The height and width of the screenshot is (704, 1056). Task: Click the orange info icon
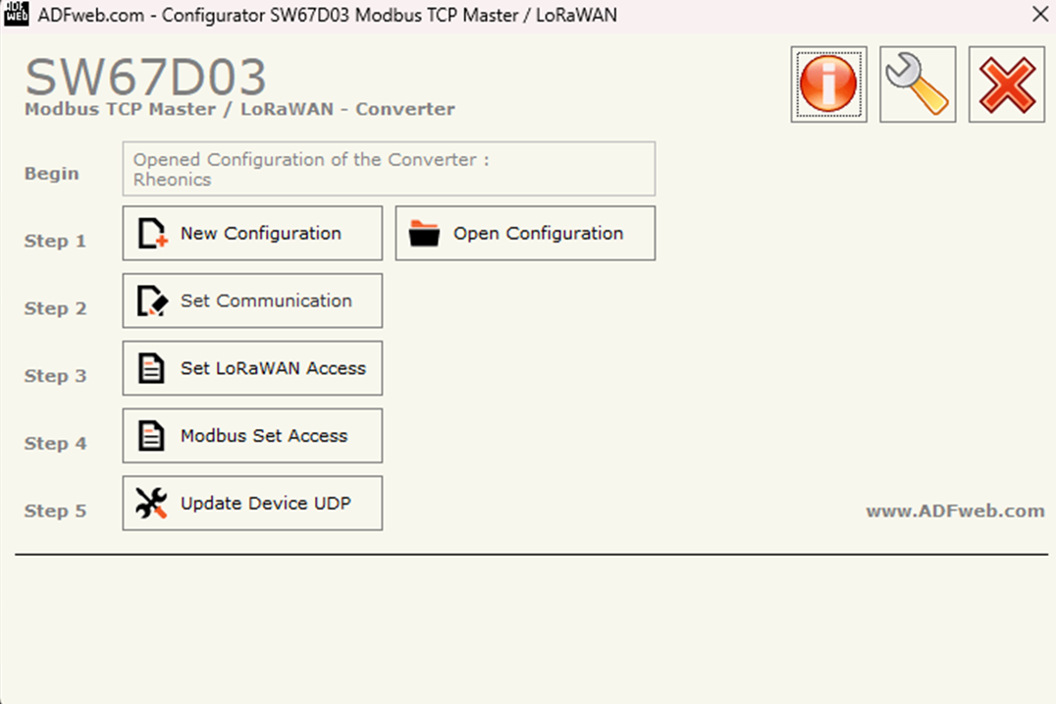[829, 84]
